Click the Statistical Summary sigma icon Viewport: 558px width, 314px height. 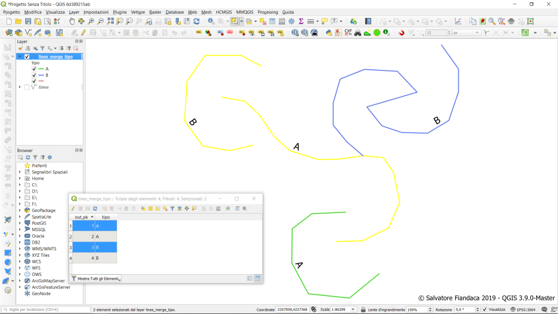(300, 21)
